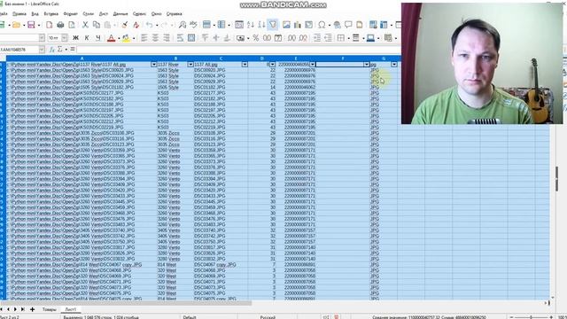Toggle Wrap Text icon
Image resolution: width=567 pixels, height=319 pixels.
click(x=180, y=37)
